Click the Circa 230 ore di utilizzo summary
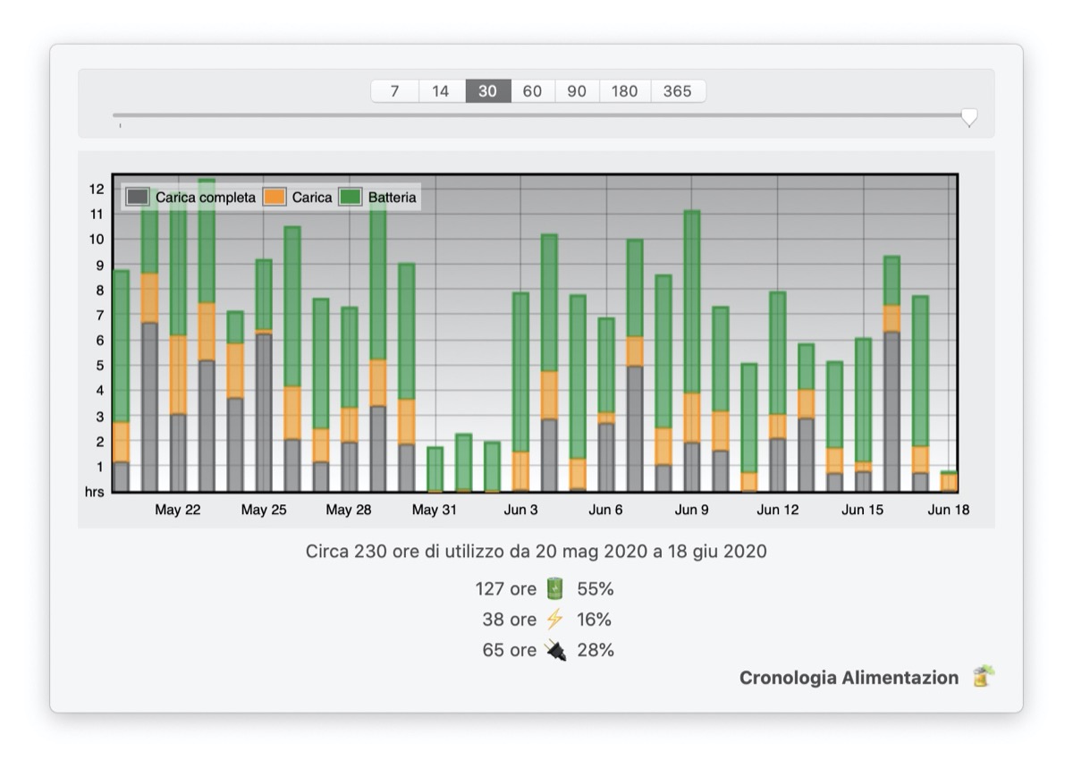This screenshot has height=768, width=1073. tap(536, 552)
